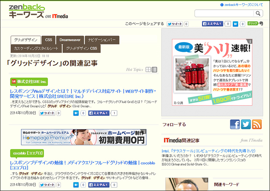Tweet the SRE article
270x191 pixels.
[47, 113]
